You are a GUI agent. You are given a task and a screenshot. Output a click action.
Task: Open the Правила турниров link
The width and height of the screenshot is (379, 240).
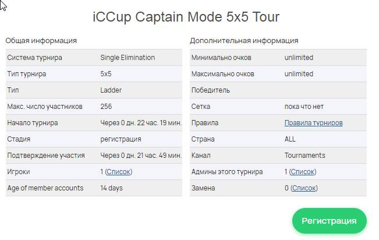(313, 123)
